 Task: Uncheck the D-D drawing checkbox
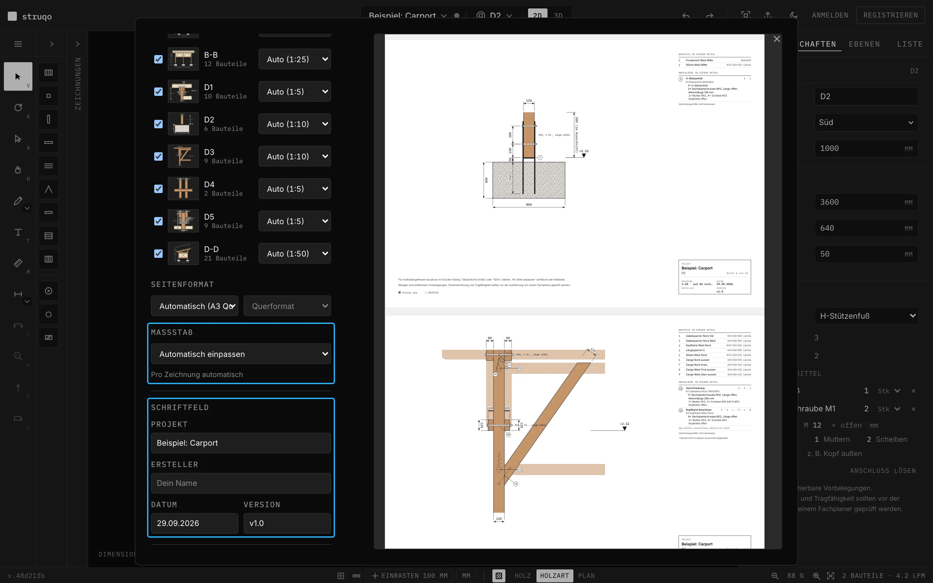[158, 253]
